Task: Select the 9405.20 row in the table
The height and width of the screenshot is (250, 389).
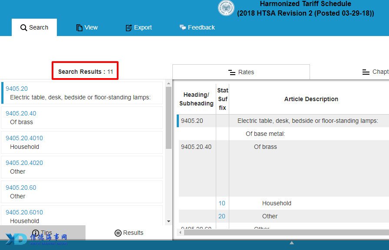Action: 282,121
